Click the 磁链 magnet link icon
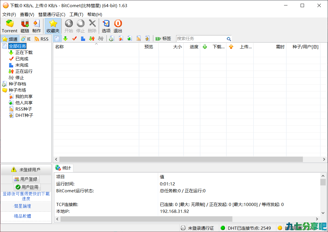The height and width of the screenshot is (232, 328). (25, 26)
